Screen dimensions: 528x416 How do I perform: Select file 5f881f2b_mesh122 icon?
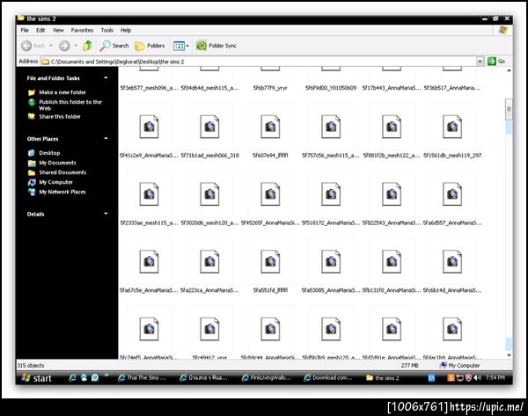[x=392, y=127]
